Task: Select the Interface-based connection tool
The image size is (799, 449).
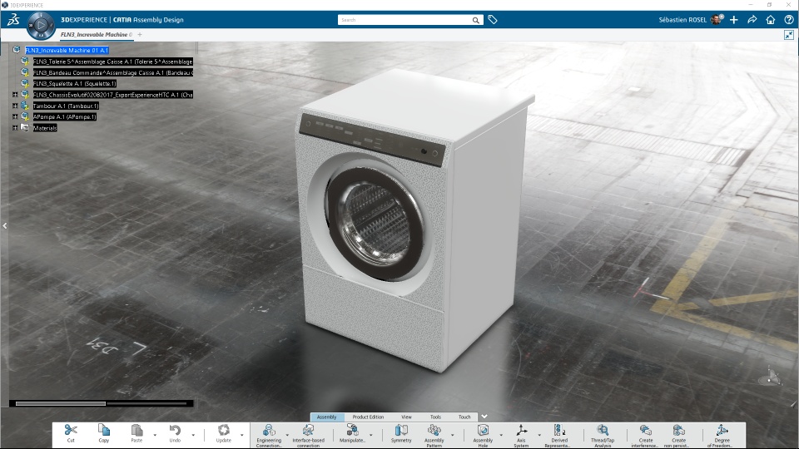Action: point(308,436)
